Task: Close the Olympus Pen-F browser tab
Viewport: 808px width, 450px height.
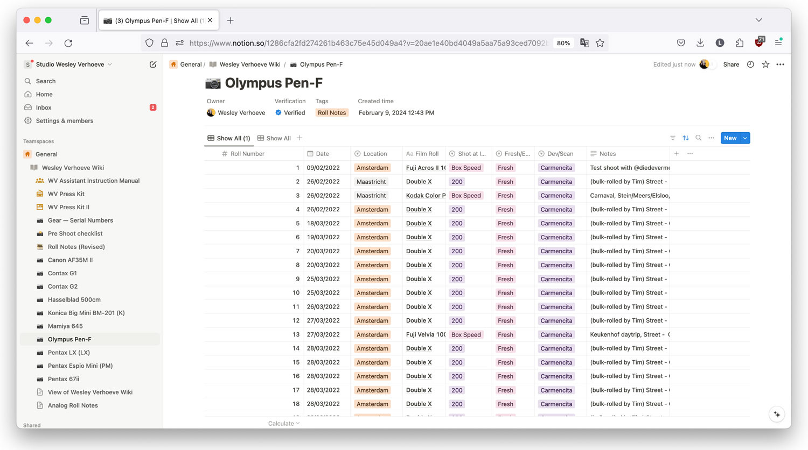Action: 210,20
